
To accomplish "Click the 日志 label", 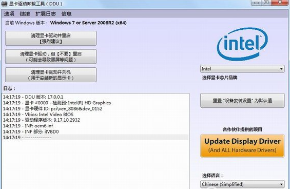I will [x=9, y=88].
